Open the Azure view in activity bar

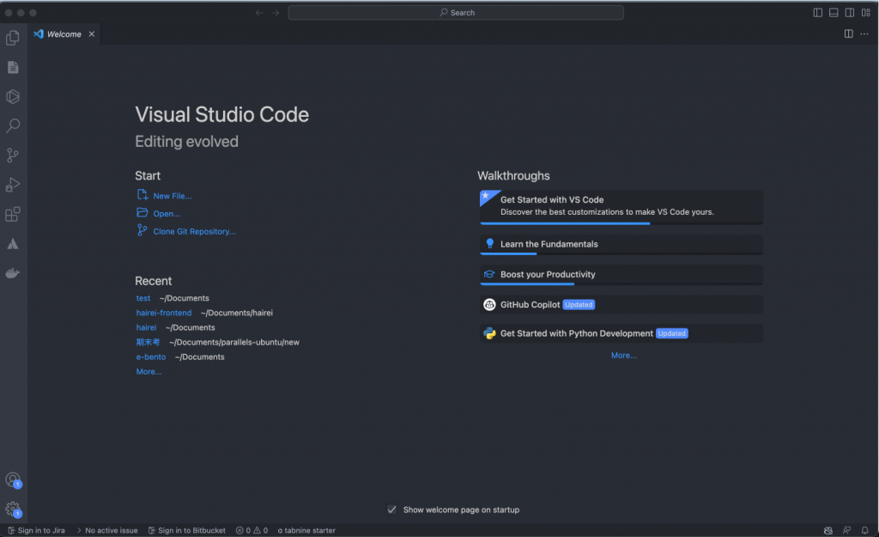[x=13, y=244]
